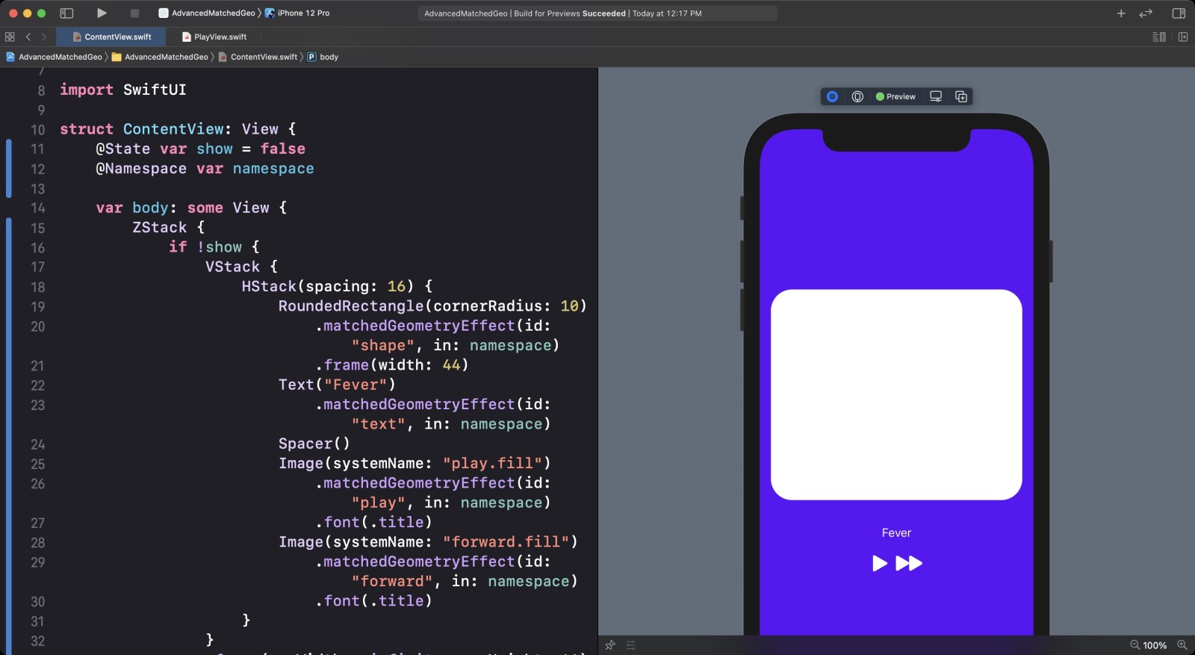Toggle the inspectors panel
Image resolution: width=1195 pixels, height=655 pixels.
pyautogui.click(x=1179, y=13)
